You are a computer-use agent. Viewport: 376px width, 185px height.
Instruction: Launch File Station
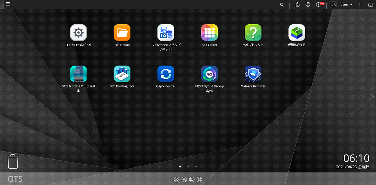[x=122, y=32]
